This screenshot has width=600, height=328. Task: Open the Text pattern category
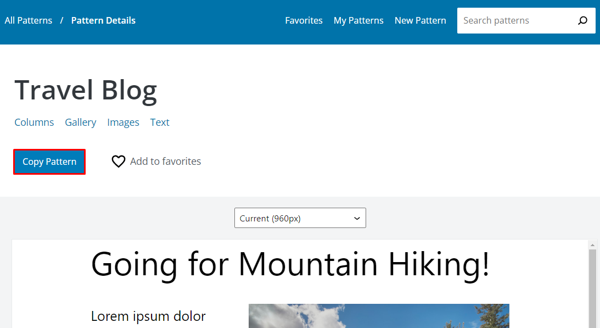(159, 122)
